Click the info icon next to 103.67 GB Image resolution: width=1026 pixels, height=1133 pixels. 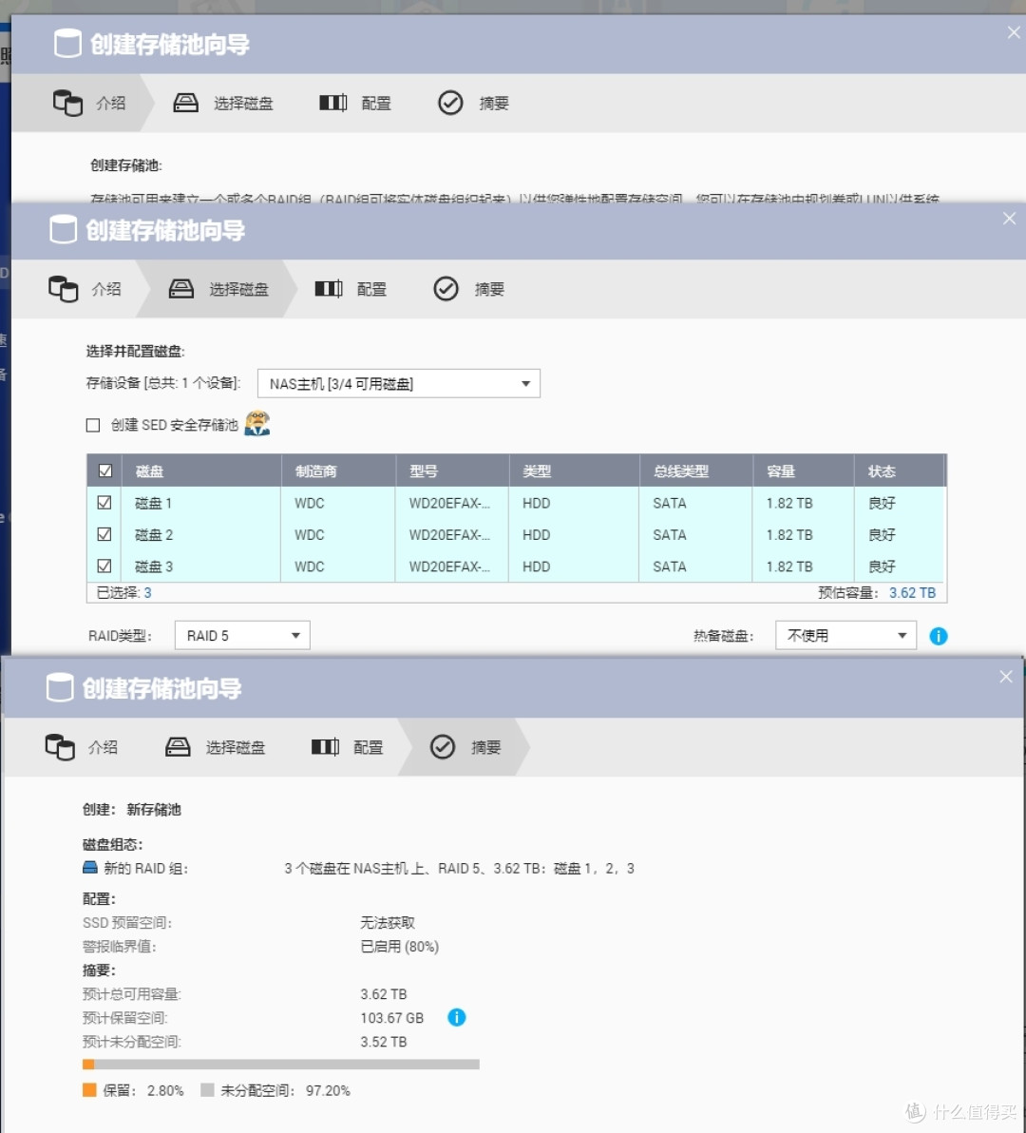pyautogui.click(x=457, y=1017)
